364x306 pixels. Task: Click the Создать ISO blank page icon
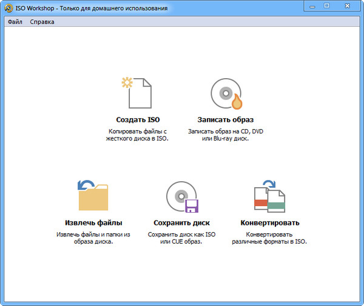[x=138, y=93]
